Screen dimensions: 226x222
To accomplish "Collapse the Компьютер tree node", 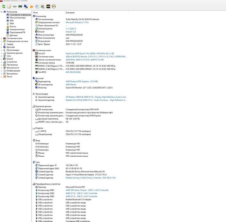I will coord(2,12).
